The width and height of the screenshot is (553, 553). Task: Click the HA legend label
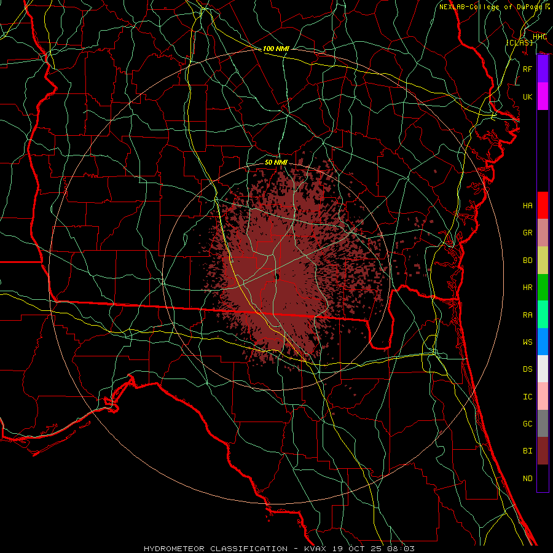[x=527, y=206]
